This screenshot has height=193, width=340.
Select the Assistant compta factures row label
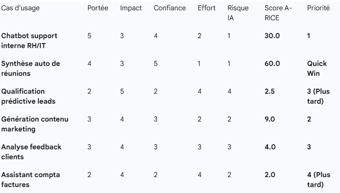coord(31,180)
